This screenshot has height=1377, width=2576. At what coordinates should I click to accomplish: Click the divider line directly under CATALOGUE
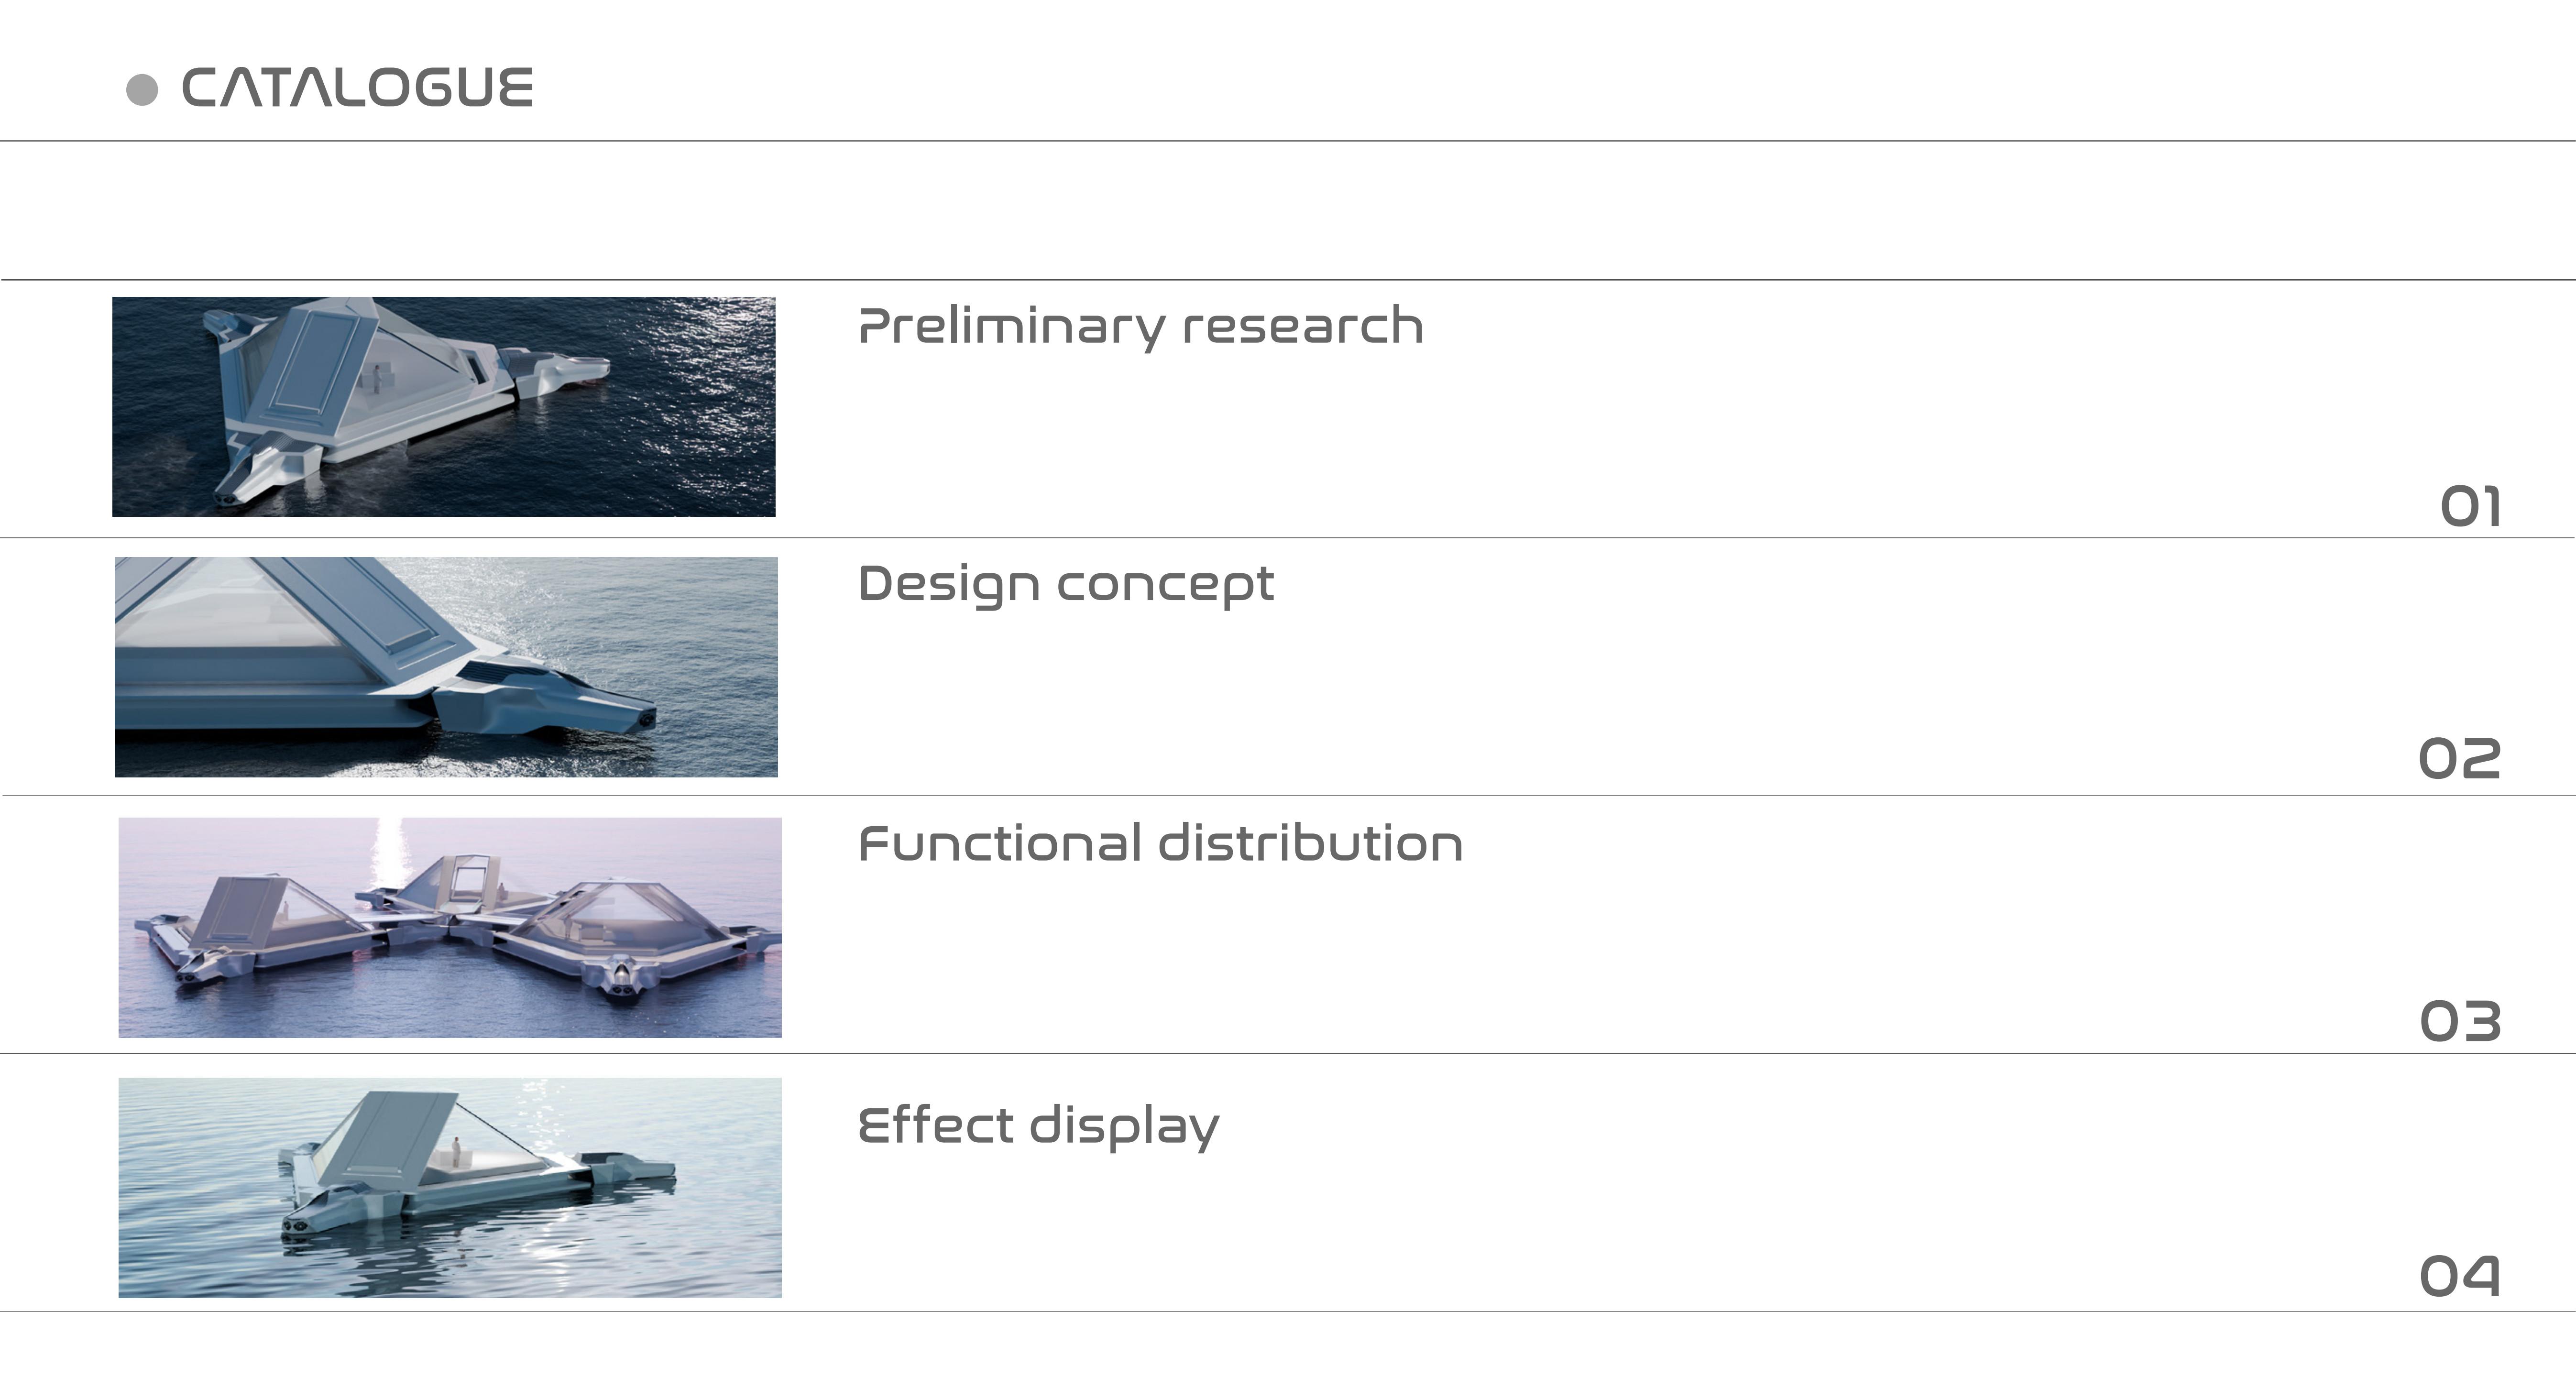1288,141
